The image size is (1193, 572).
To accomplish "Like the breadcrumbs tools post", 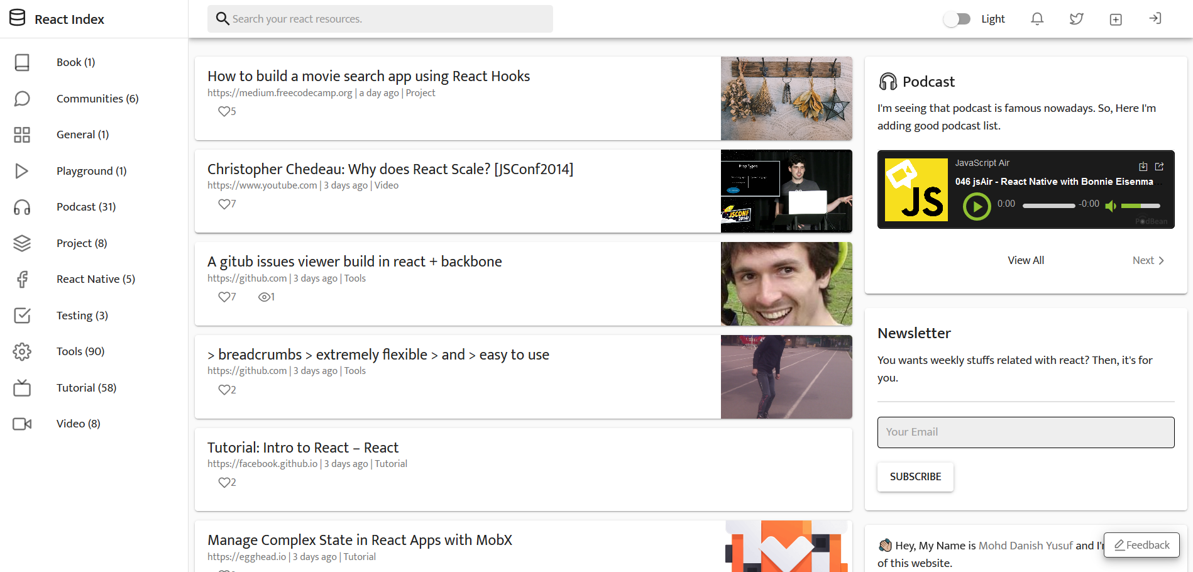I will coord(224,390).
